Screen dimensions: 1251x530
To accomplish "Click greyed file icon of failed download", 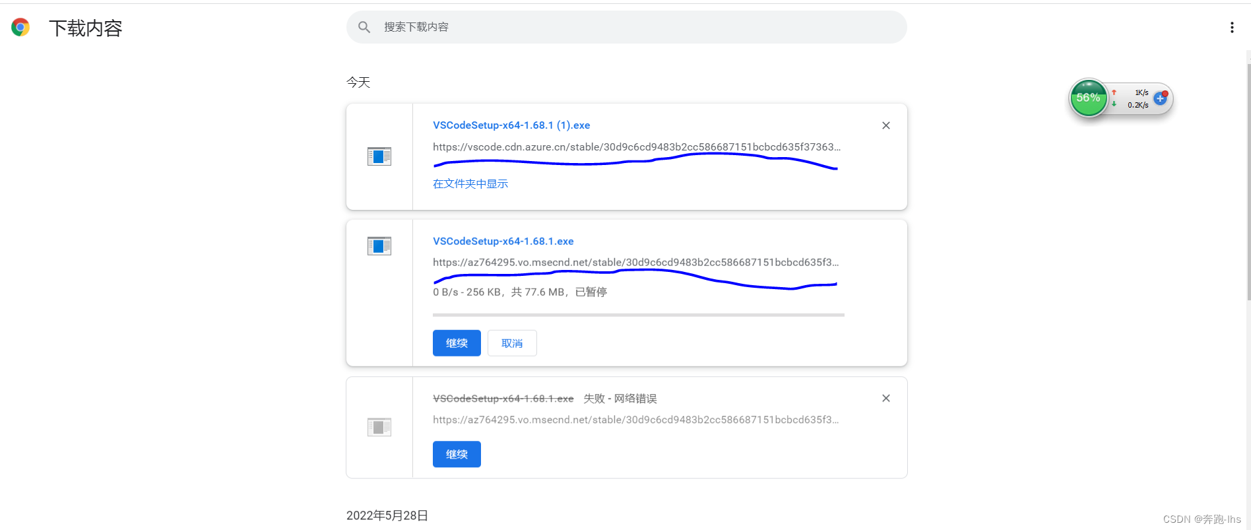I will [x=379, y=427].
